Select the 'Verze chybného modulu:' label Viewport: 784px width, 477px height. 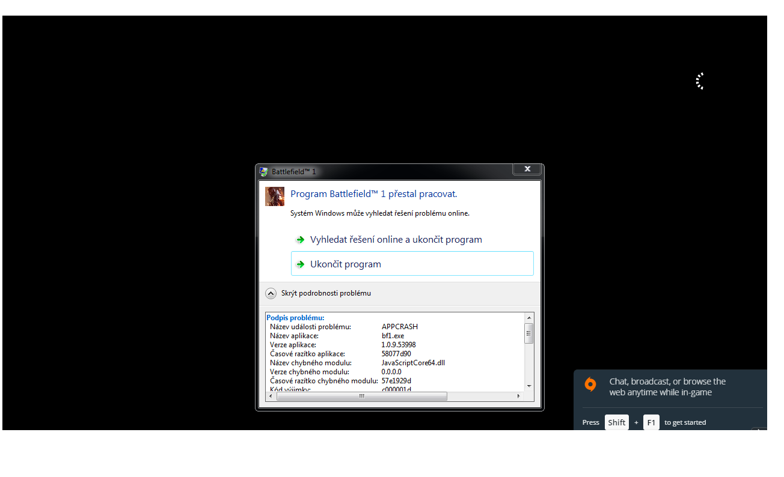pyautogui.click(x=310, y=372)
